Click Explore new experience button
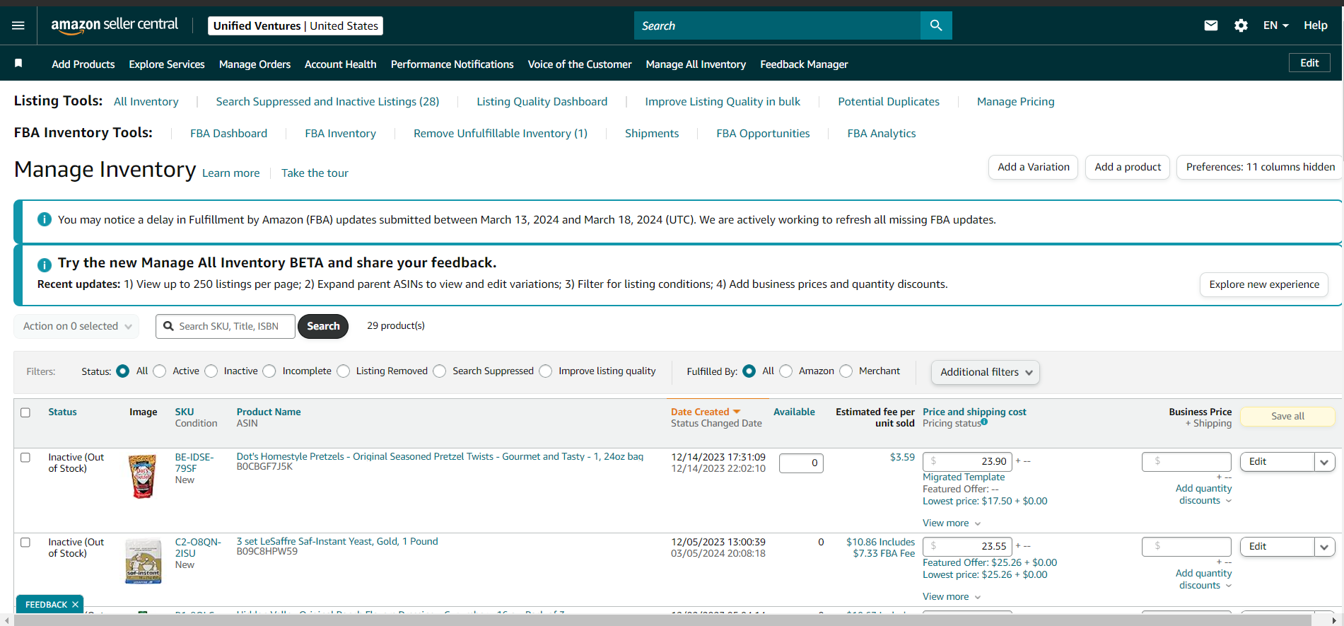The width and height of the screenshot is (1344, 626). click(1264, 284)
